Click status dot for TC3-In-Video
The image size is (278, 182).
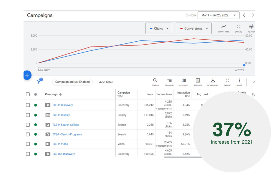tap(35, 144)
